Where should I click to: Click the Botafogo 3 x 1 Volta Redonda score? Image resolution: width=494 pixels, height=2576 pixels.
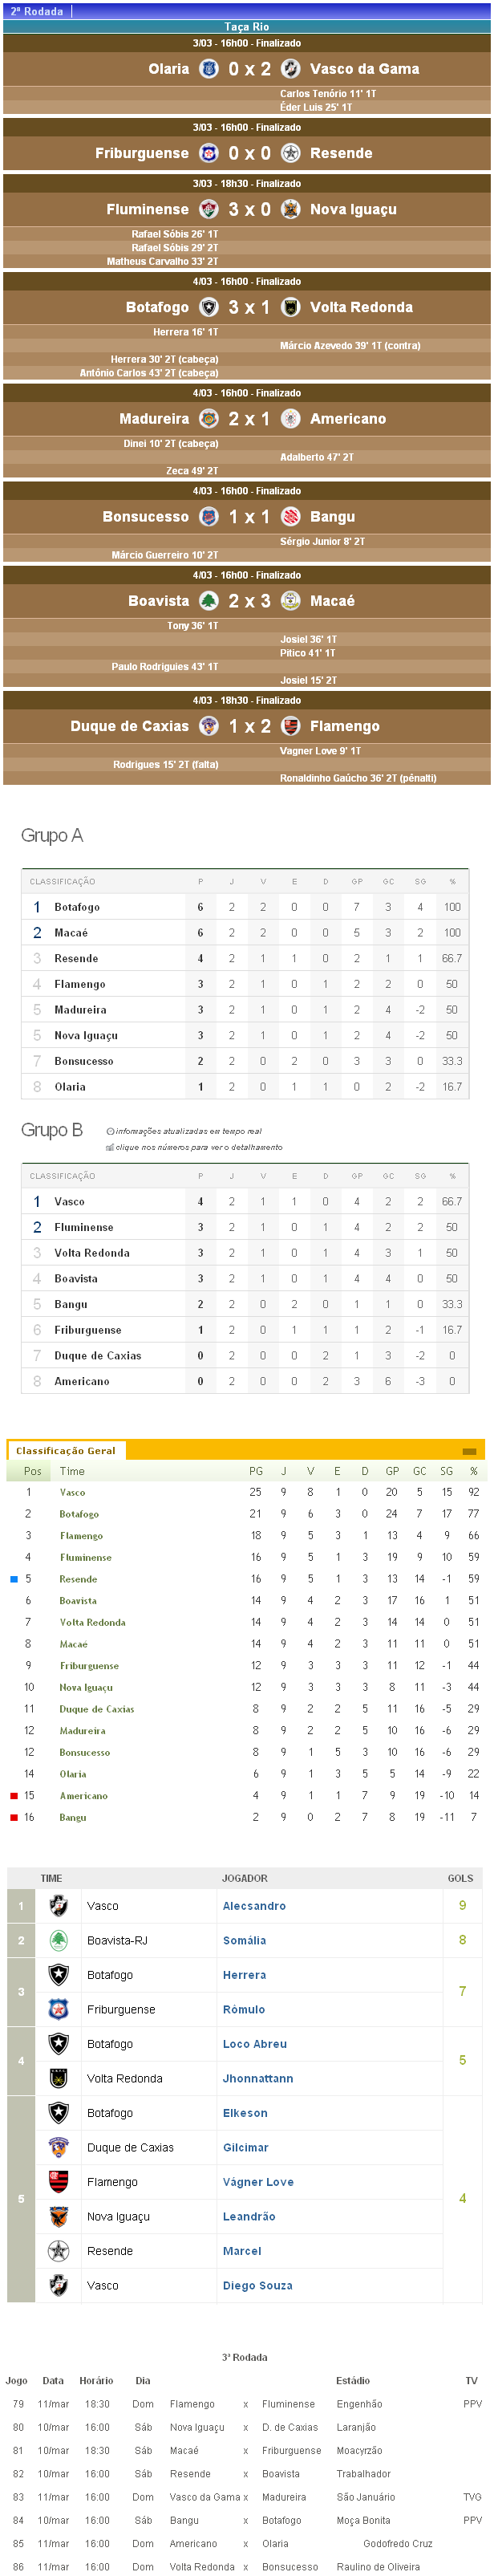pyautogui.click(x=249, y=307)
